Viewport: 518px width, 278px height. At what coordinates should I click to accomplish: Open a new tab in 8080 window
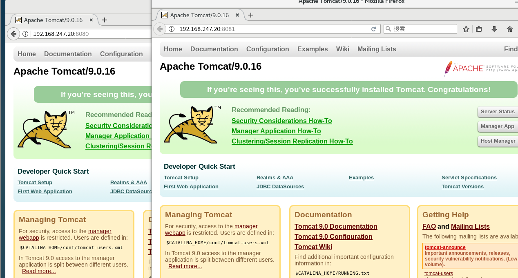coord(105,20)
